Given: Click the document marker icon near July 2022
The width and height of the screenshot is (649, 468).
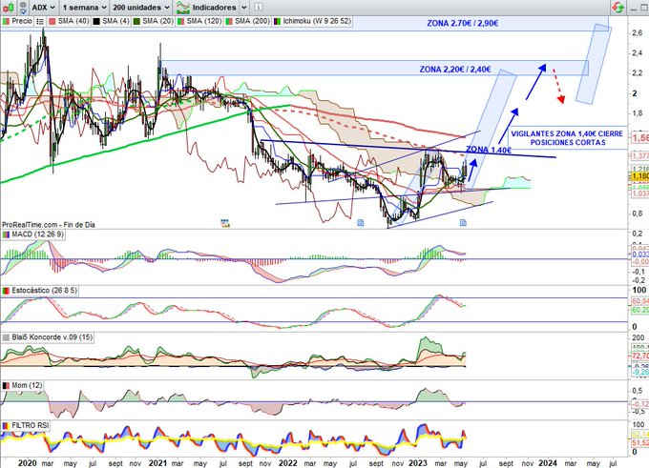Looking at the screenshot, I should point(361,223).
